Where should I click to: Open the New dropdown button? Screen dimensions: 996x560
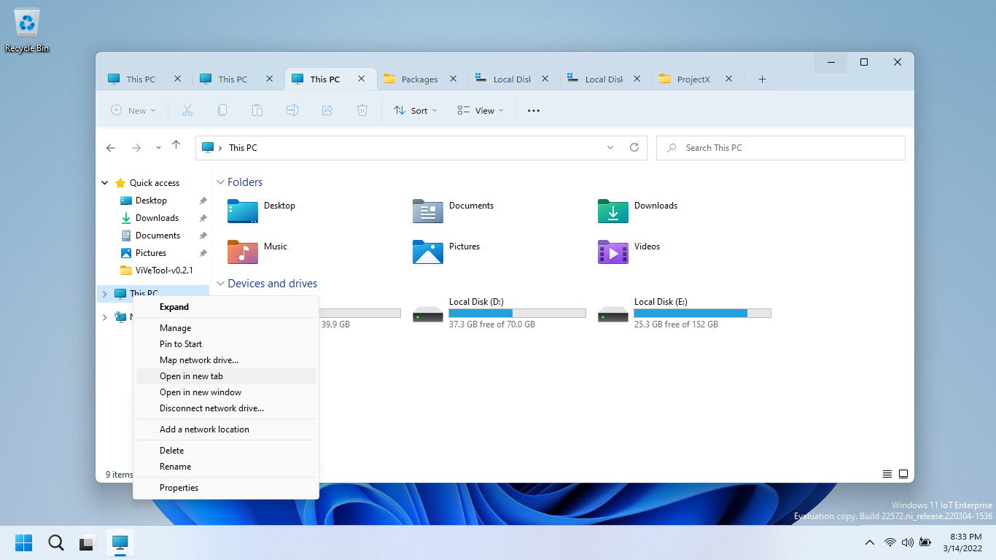click(x=133, y=111)
